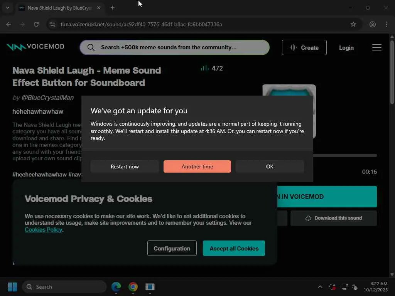Image resolution: width=395 pixels, height=296 pixels.
Task: Download this sound
Action: (334, 218)
